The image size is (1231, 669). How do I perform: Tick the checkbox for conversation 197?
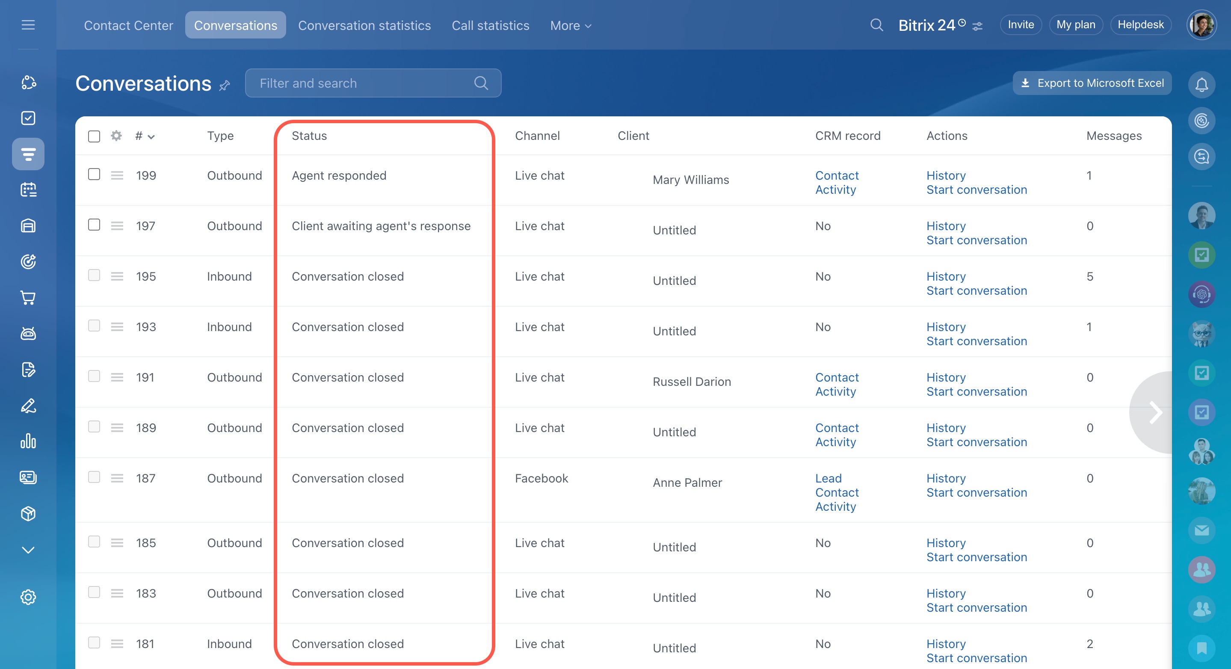(x=94, y=225)
